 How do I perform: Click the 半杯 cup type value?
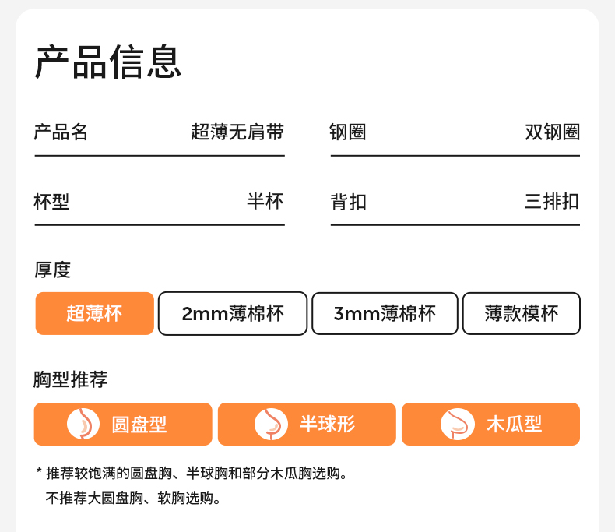click(x=265, y=202)
